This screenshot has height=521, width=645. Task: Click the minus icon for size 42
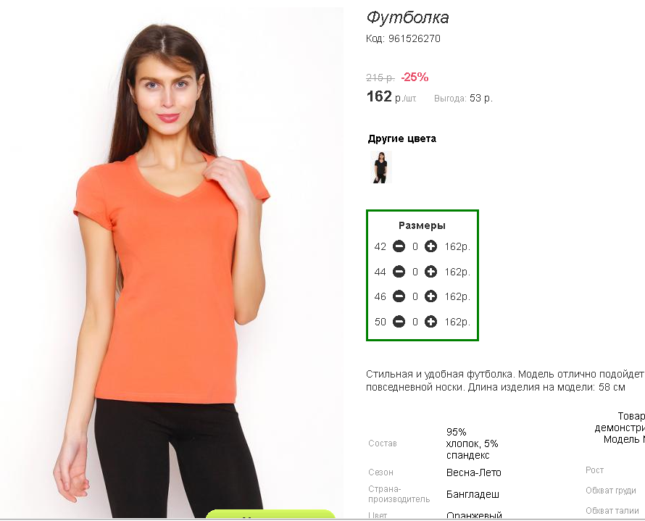[x=399, y=246]
